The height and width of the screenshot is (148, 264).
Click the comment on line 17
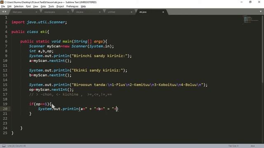pos(71,95)
